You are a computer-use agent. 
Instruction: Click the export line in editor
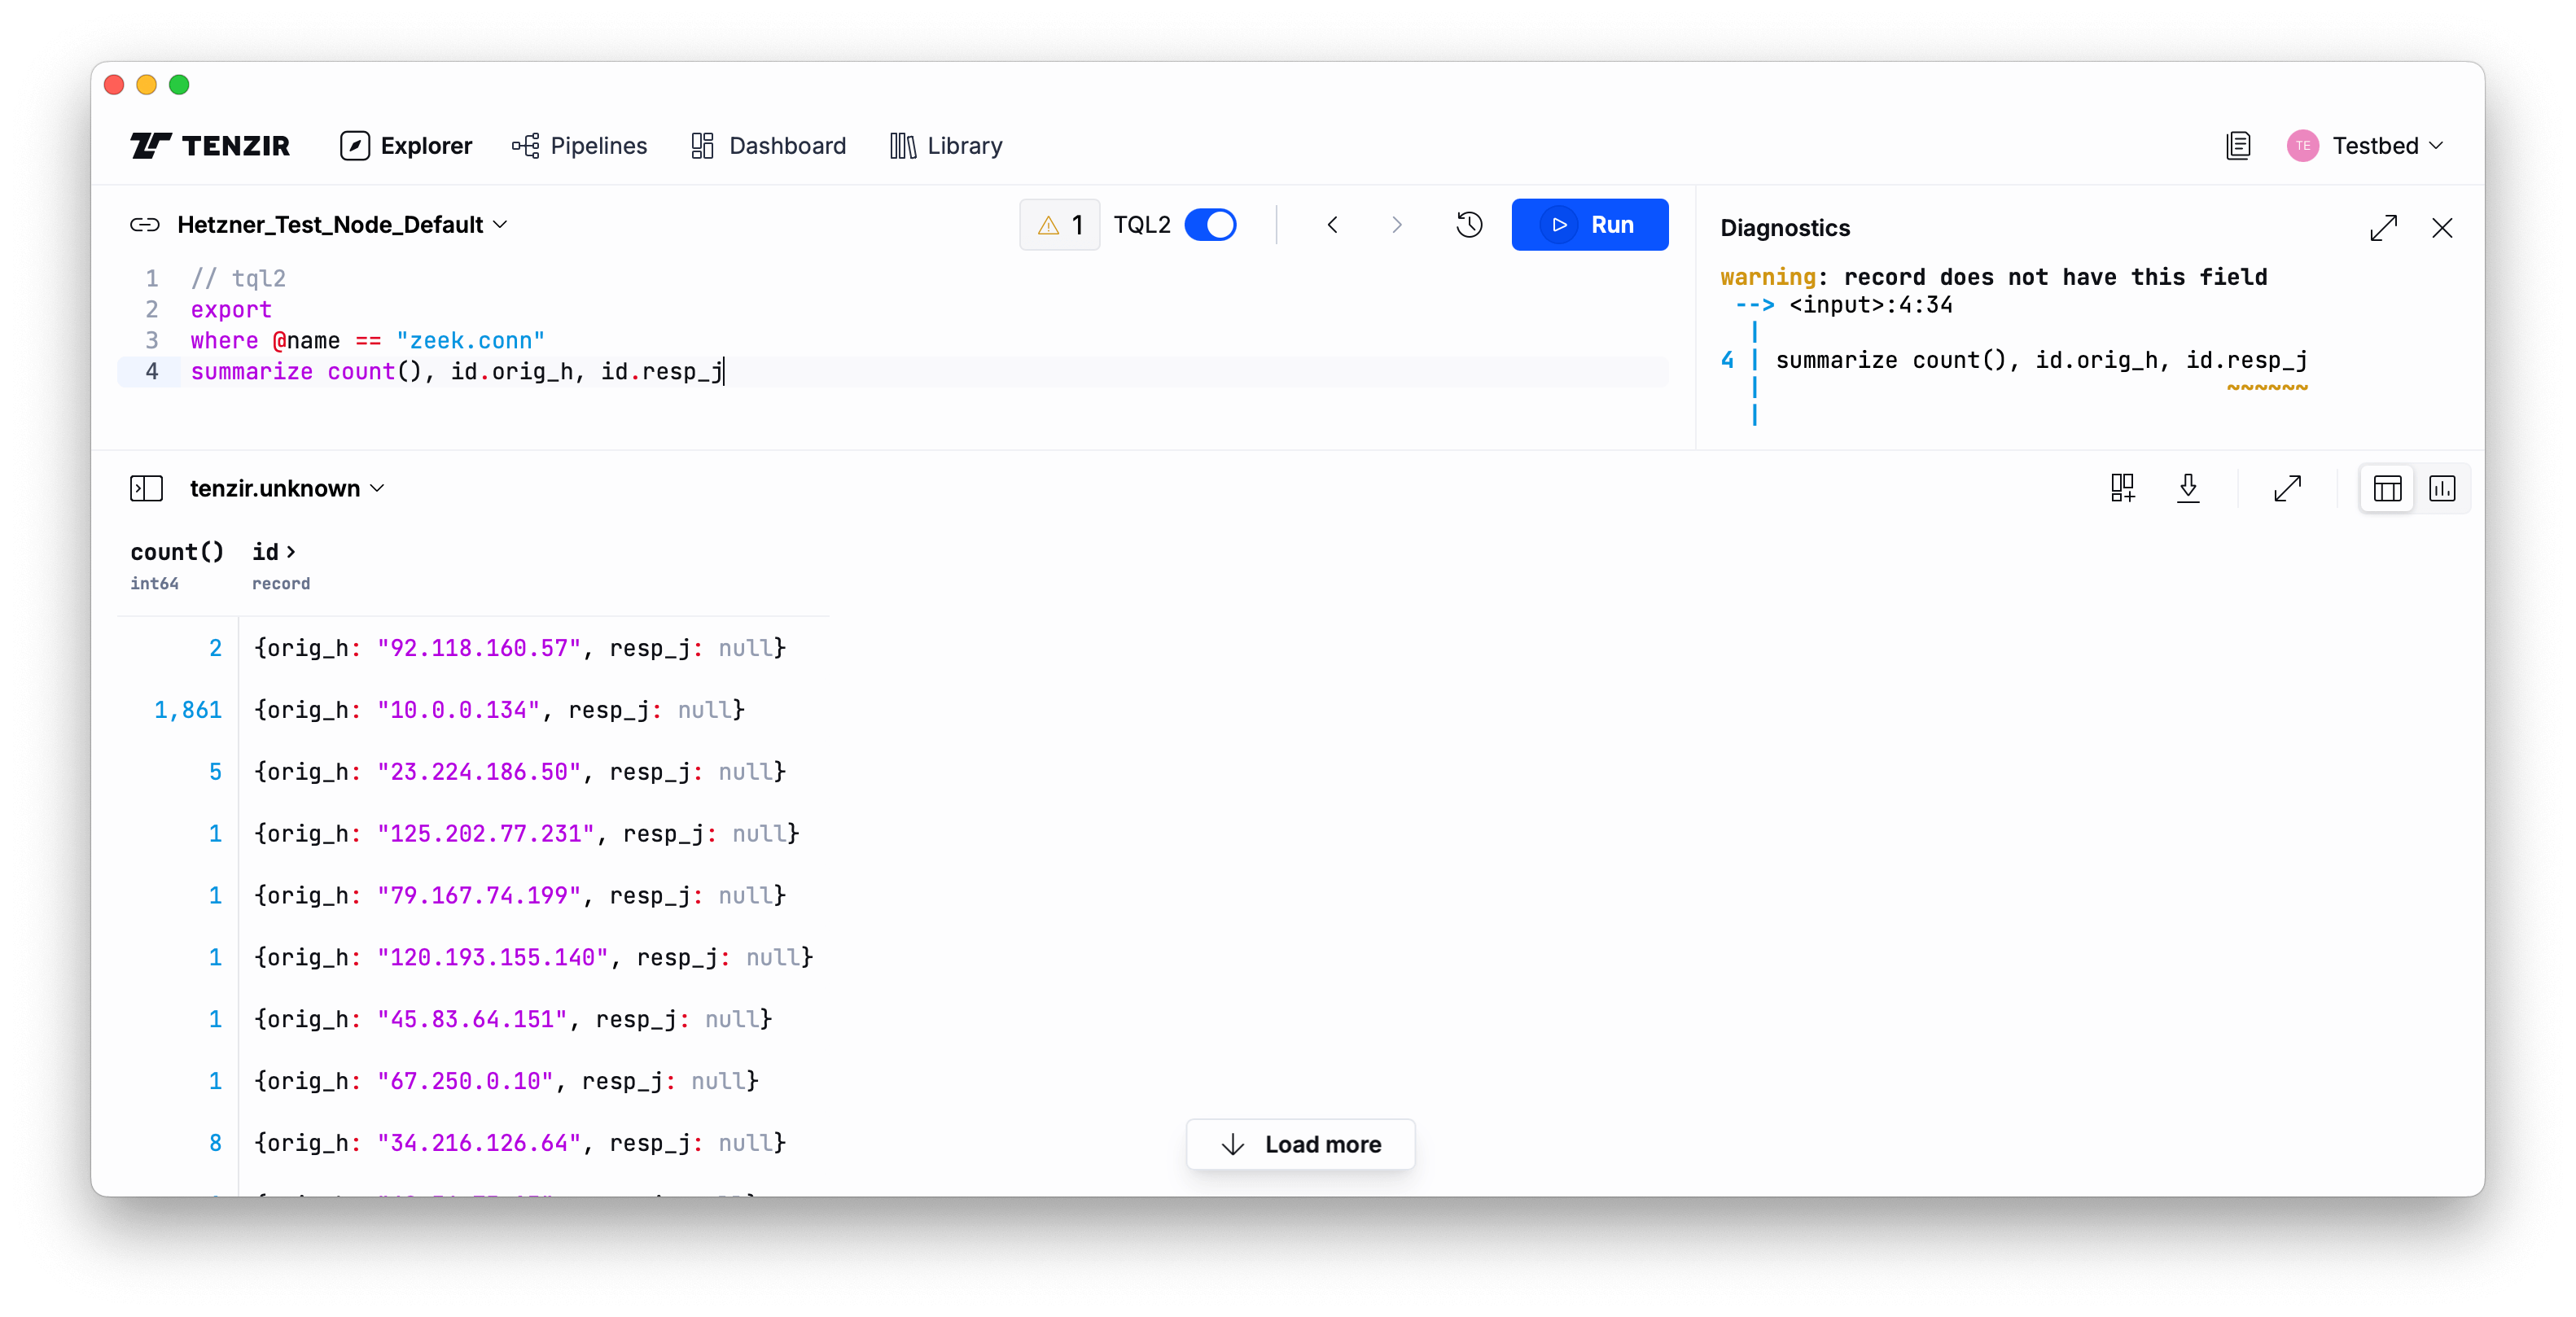pyautogui.click(x=231, y=309)
